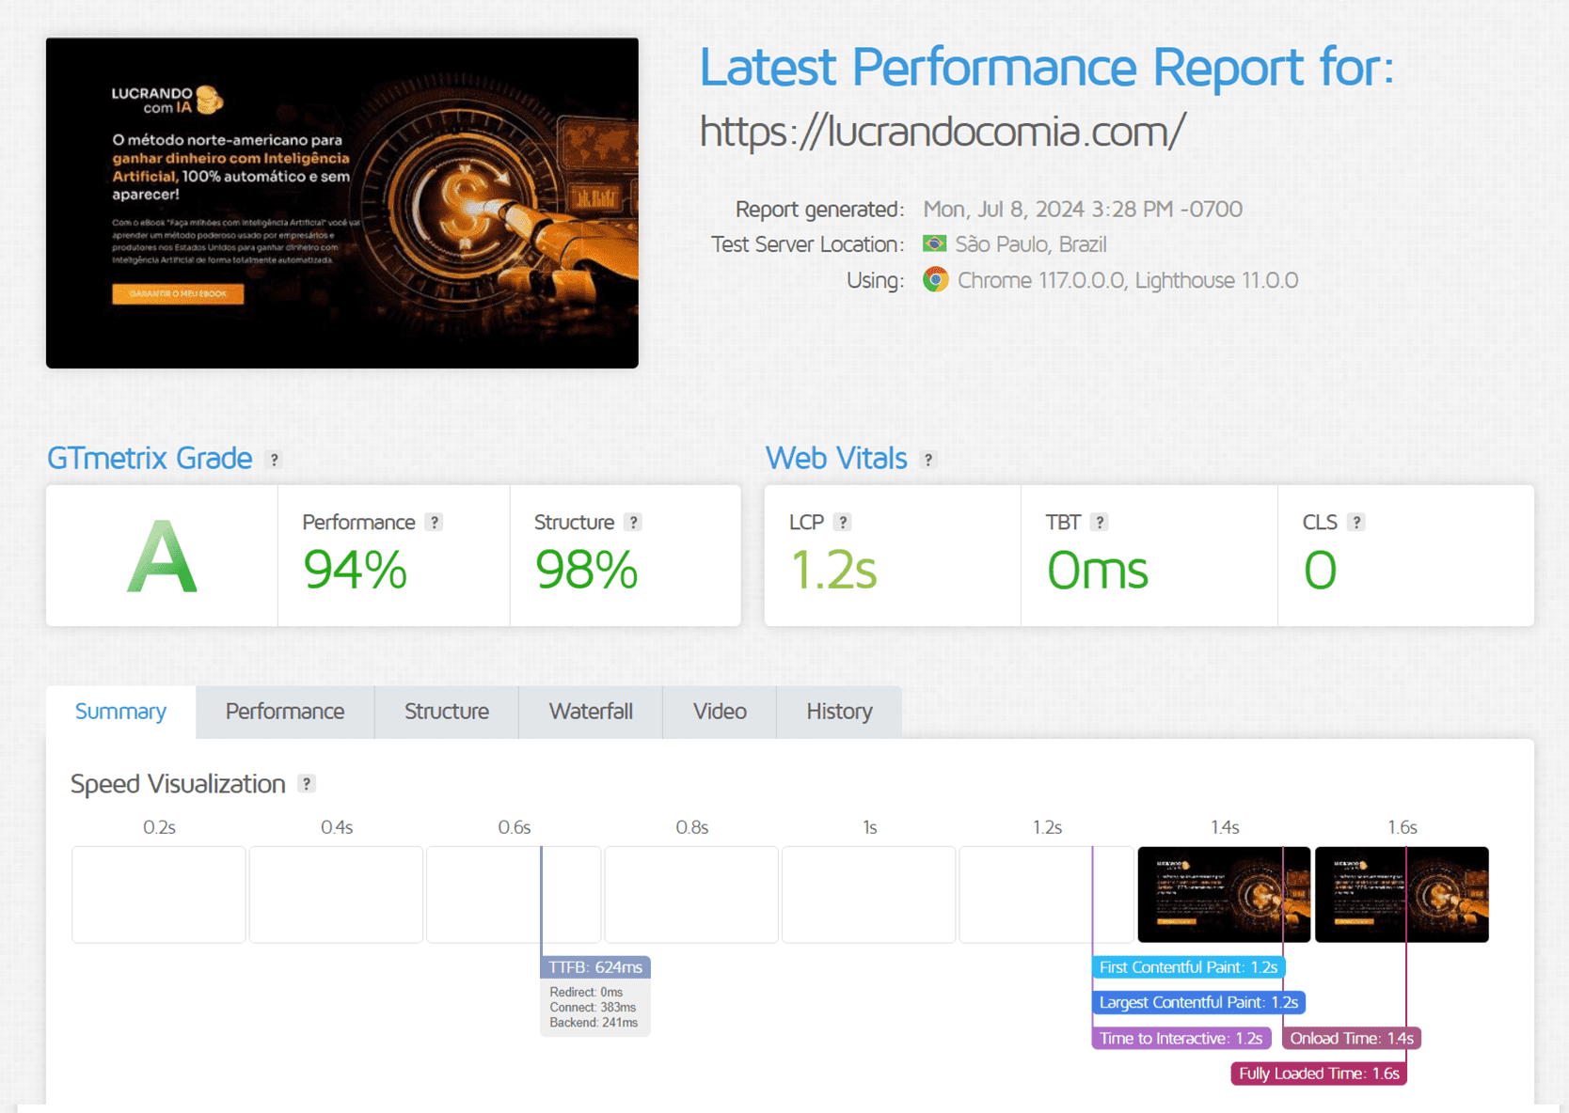
Task: Click help icon next to Web Vitals
Action: [928, 460]
